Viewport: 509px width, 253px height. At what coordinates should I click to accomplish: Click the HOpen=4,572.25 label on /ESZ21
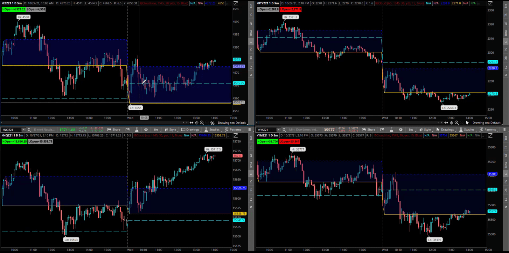click(x=14, y=10)
